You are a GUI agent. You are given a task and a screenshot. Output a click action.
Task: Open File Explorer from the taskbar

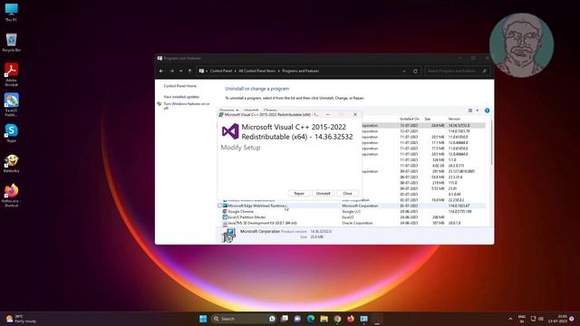(324, 319)
